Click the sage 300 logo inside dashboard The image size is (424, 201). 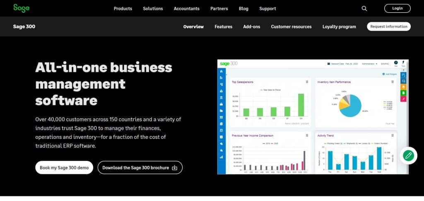click(x=229, y=64)
